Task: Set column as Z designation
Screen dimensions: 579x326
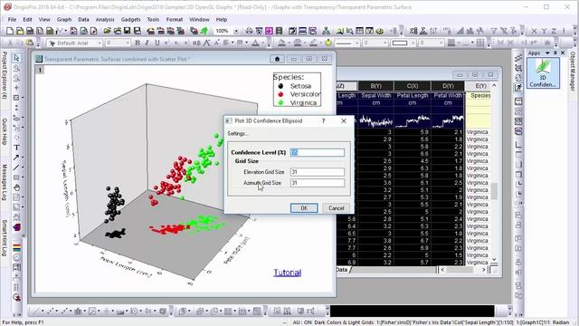Action: pyautogui.click(x=554, y=31)
